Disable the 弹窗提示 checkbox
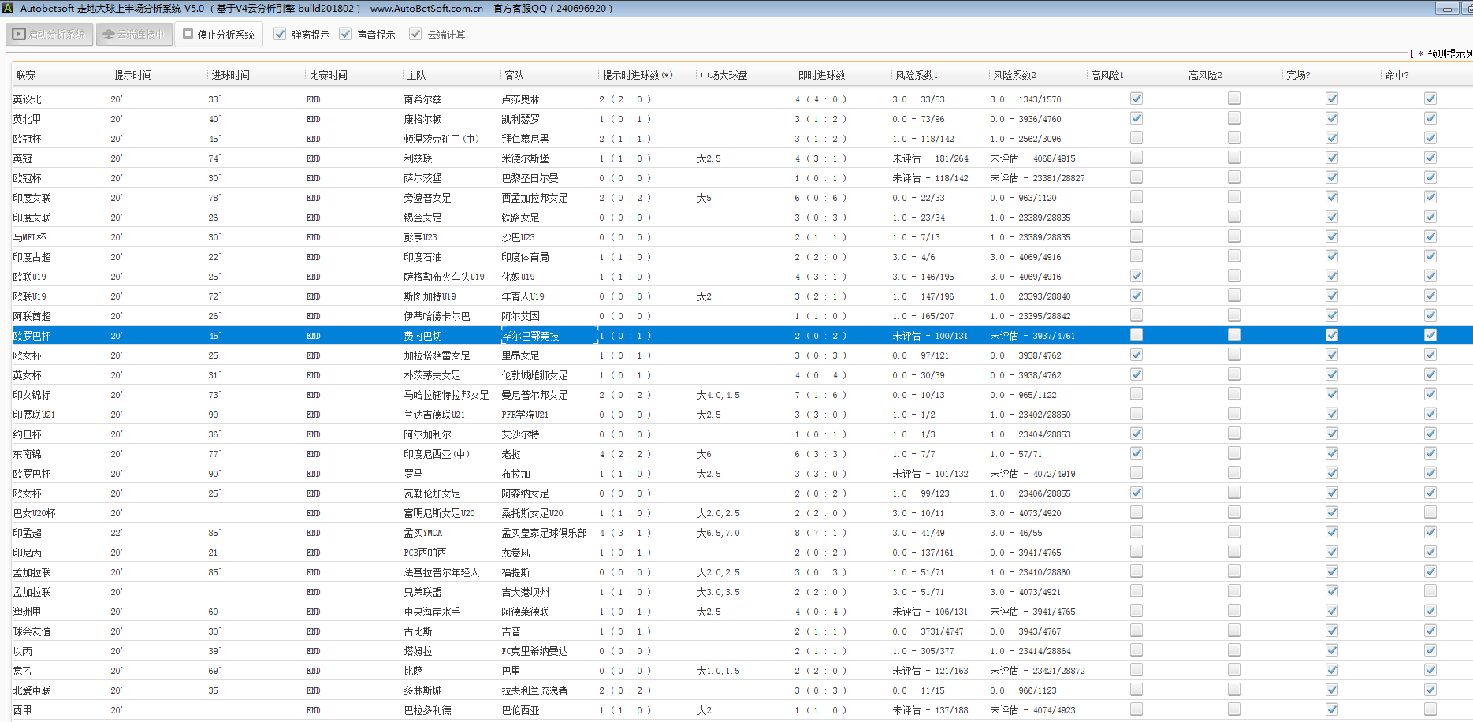The height and width of the screenshot is (722, 1473). [280, 34]
